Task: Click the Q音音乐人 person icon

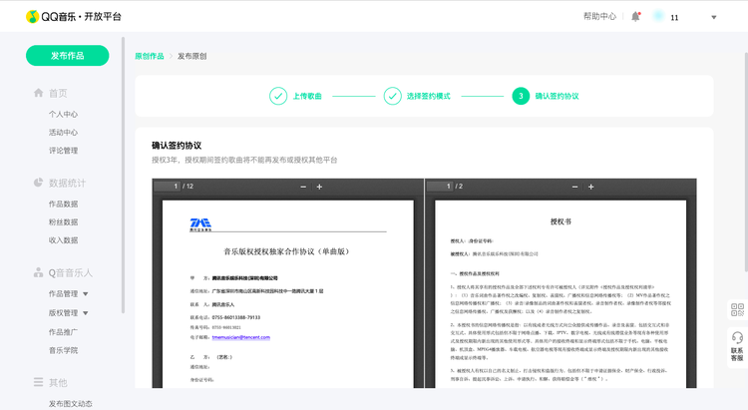Action: pyautogui.click(x=38, y=272)
